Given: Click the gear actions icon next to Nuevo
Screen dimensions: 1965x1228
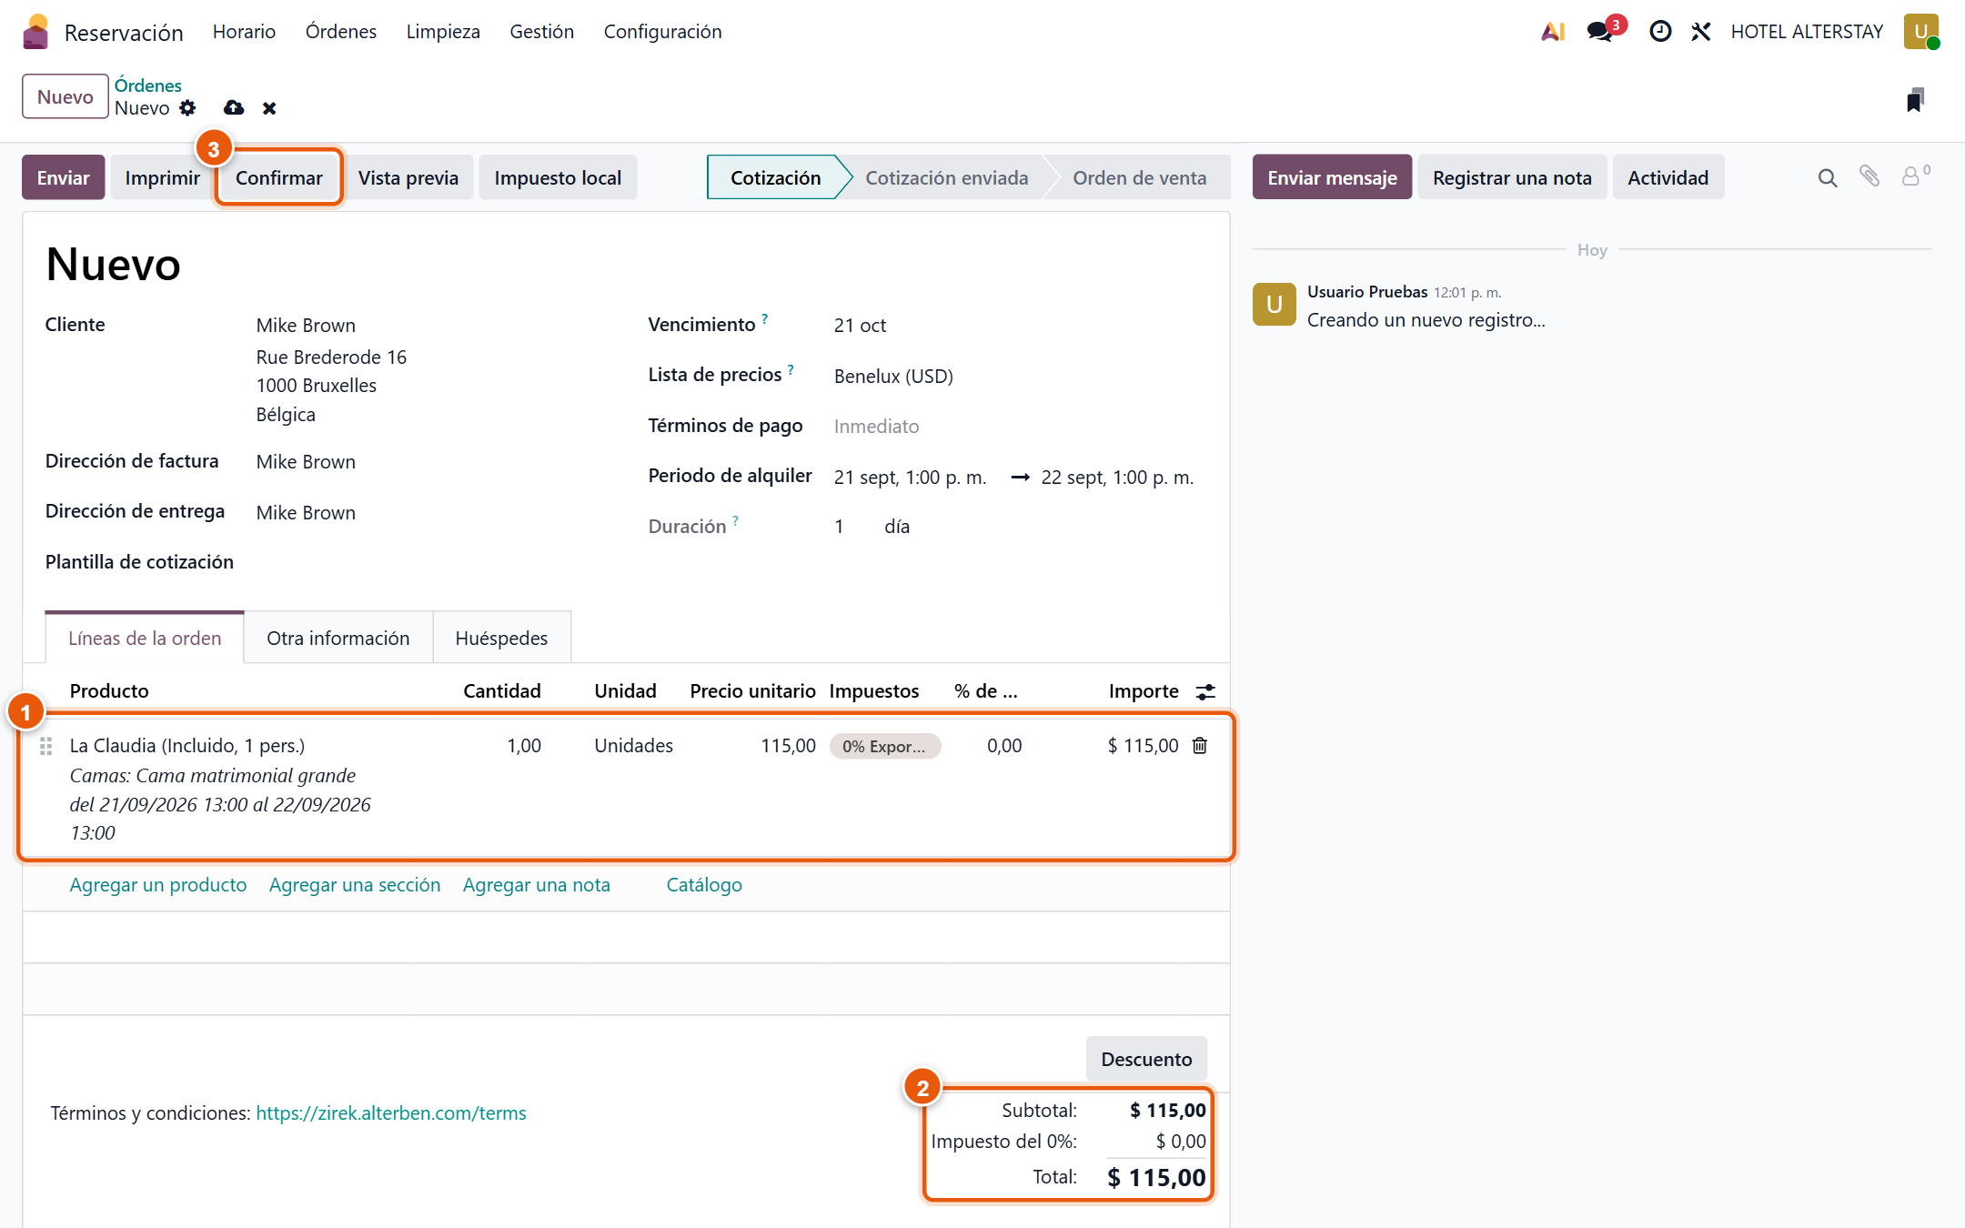Looking at the screenshot, I should 187,108.
